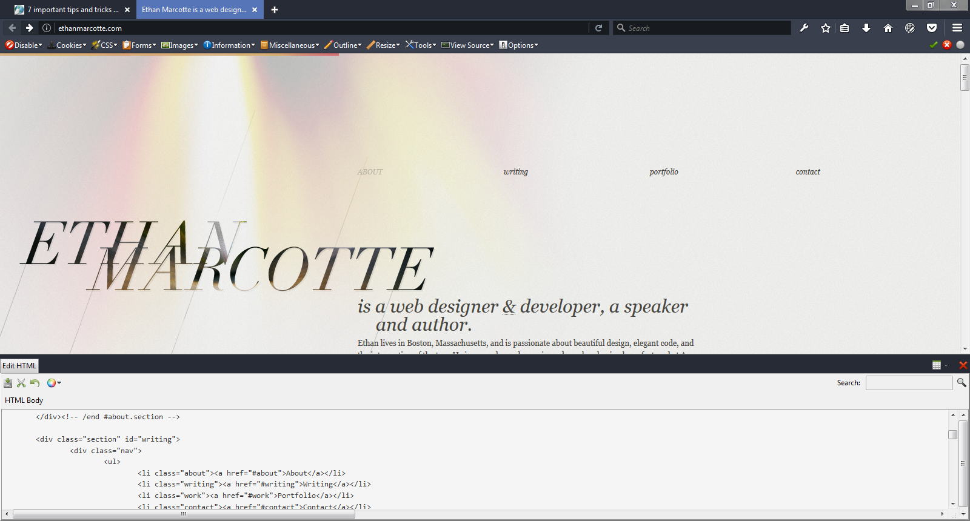Click the div id="writing" code line
The height and width of the screenshot is (521, 970).
click(108, 439)
